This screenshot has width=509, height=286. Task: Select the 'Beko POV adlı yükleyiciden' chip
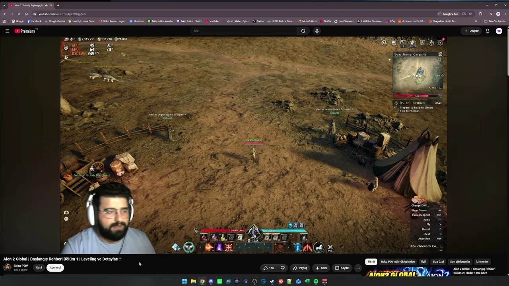(x=398, y=262)
